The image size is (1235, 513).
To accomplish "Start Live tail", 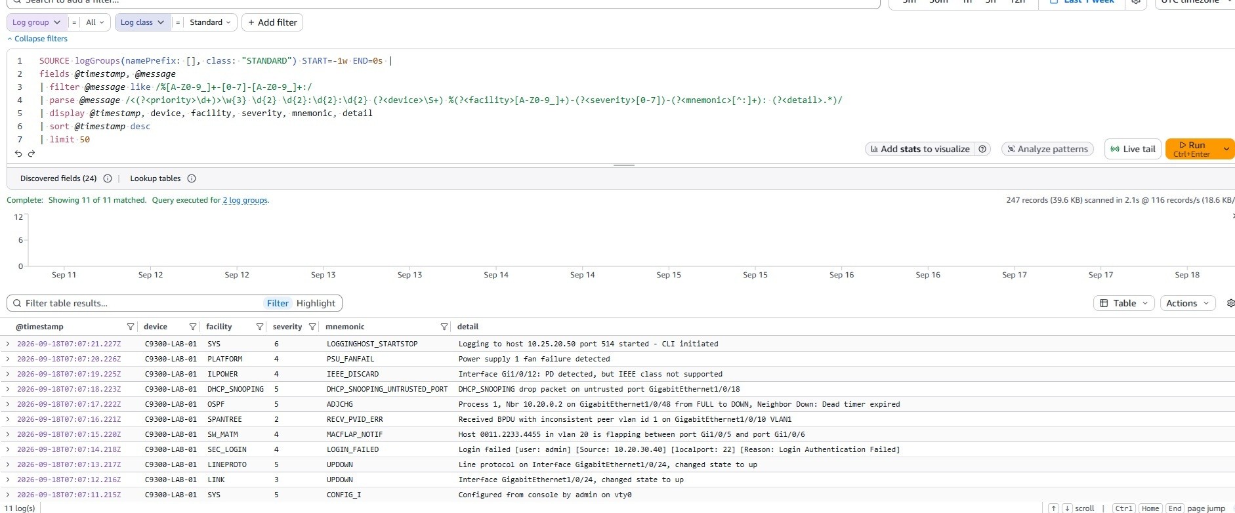I will (1133, 149).
